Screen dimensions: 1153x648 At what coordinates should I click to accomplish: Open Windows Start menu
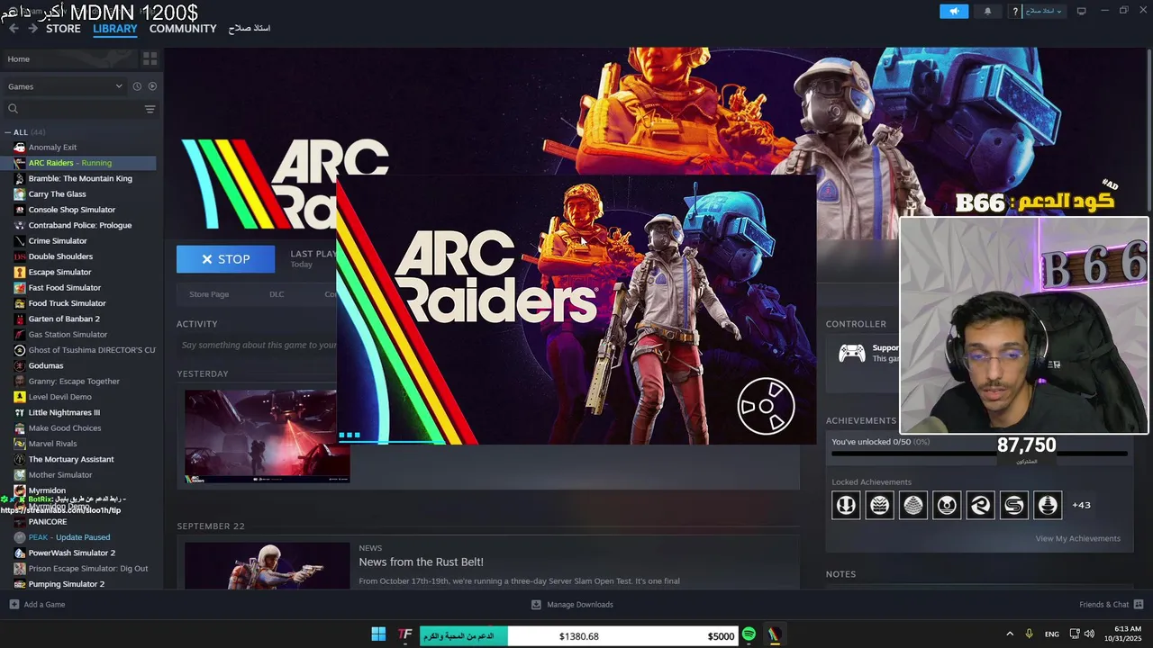(378, 634)
